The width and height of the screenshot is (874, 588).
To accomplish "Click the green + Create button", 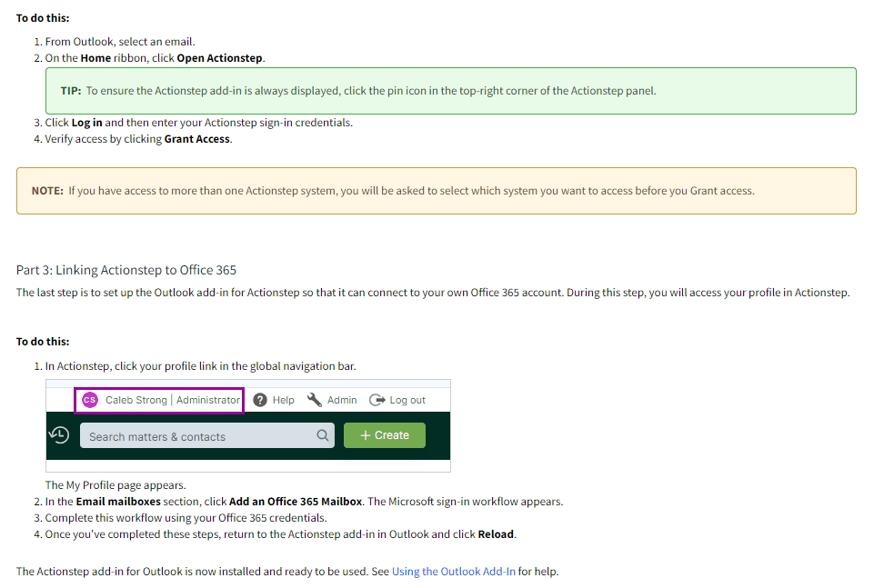I will pyautogui.click(x=384, y=434).
